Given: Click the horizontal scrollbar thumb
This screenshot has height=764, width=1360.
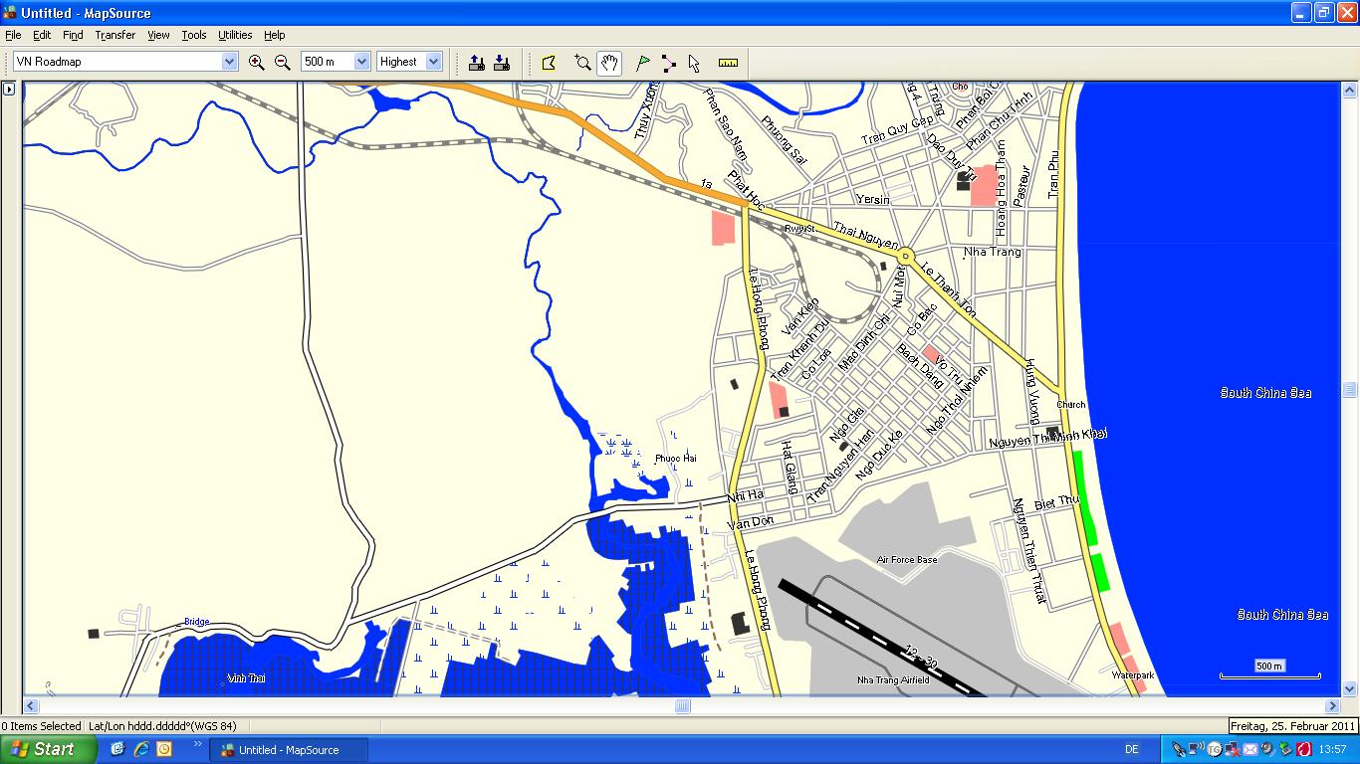Looking at the screenshot, I should click(x=682, y=706).
